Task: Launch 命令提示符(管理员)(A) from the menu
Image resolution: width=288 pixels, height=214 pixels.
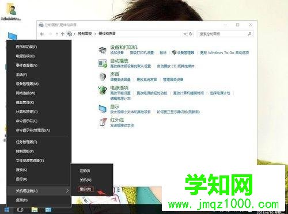Action: click(33, 130)
